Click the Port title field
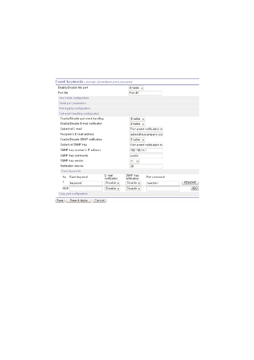Image resolution: width=254 pixels, height=360 pixels. (x=145, y=93)
